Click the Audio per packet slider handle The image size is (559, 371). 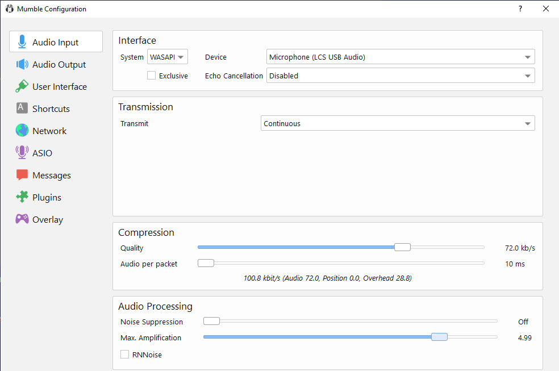[x=206, y=263]
